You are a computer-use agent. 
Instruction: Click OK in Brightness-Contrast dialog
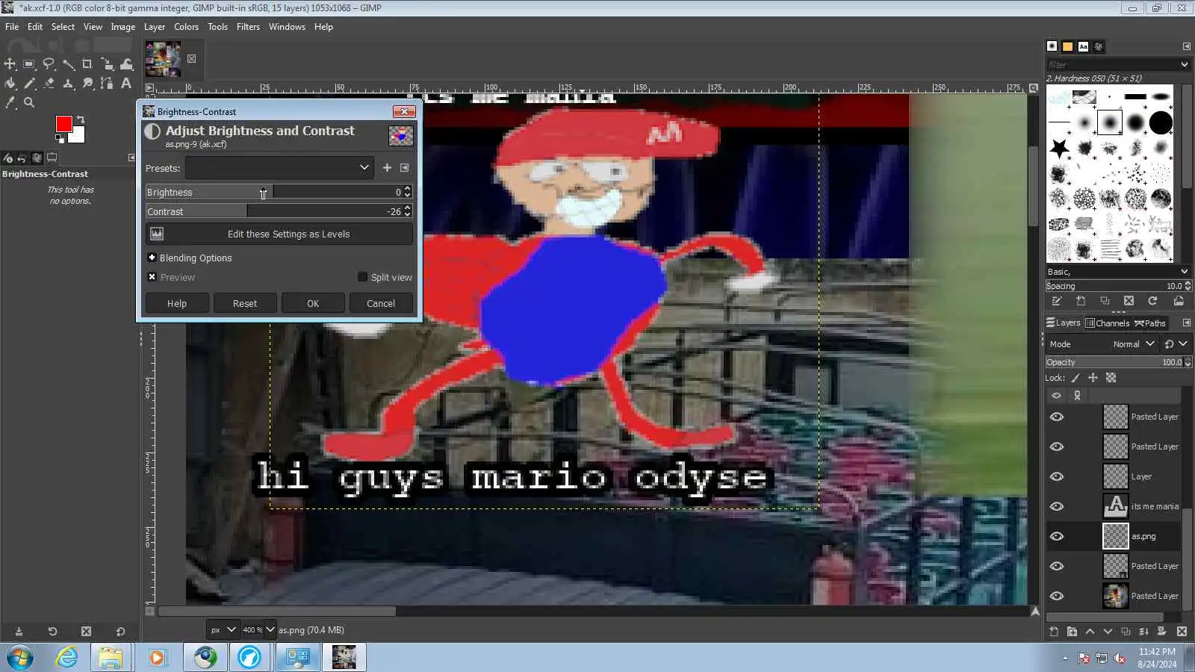pyautogui.click(x=313, y=304)
